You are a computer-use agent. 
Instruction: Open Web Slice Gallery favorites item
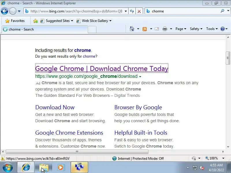tap(94, 21)
